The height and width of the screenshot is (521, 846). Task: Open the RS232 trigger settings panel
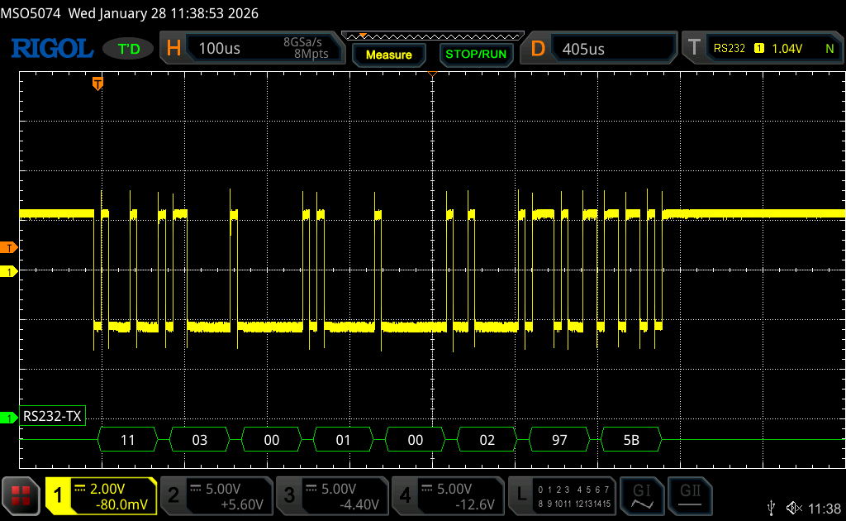(762, 49)
